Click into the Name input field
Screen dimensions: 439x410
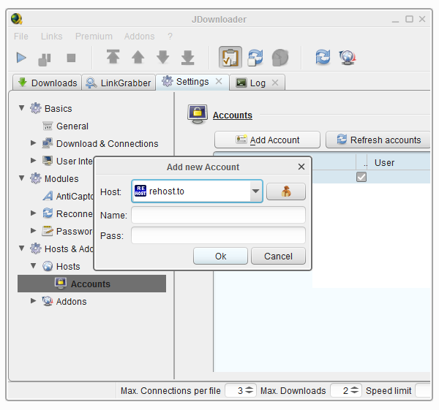[218, 215]
